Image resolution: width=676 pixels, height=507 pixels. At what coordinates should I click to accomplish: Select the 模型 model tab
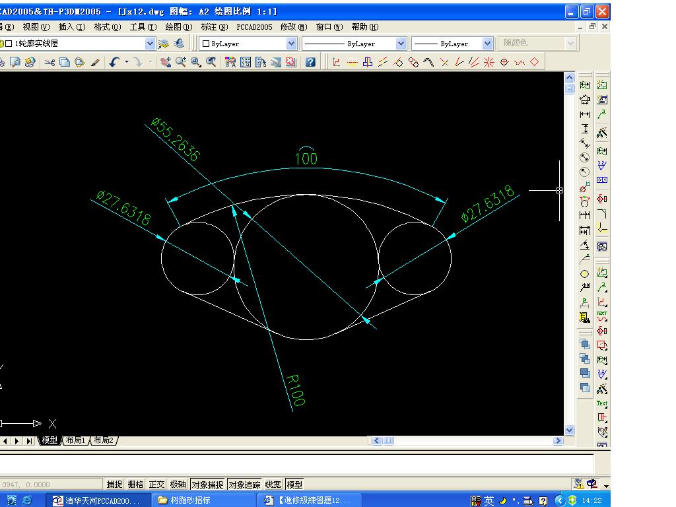pyautogui.click(x=49, y=440)
